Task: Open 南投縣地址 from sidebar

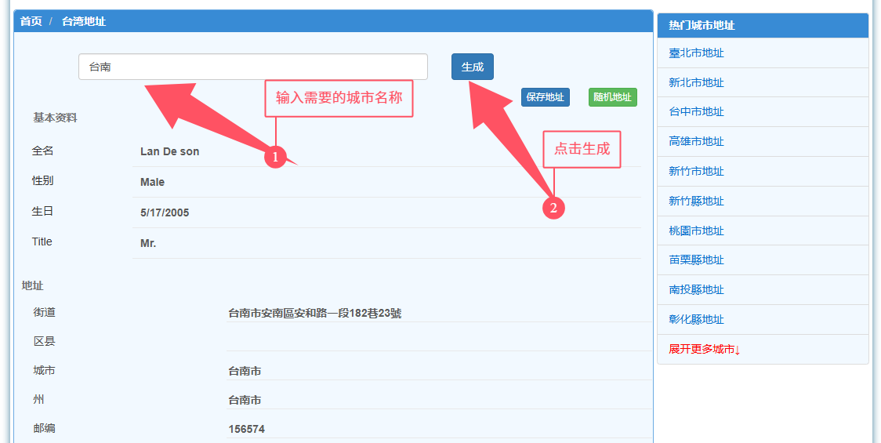Action: [696, 289]
